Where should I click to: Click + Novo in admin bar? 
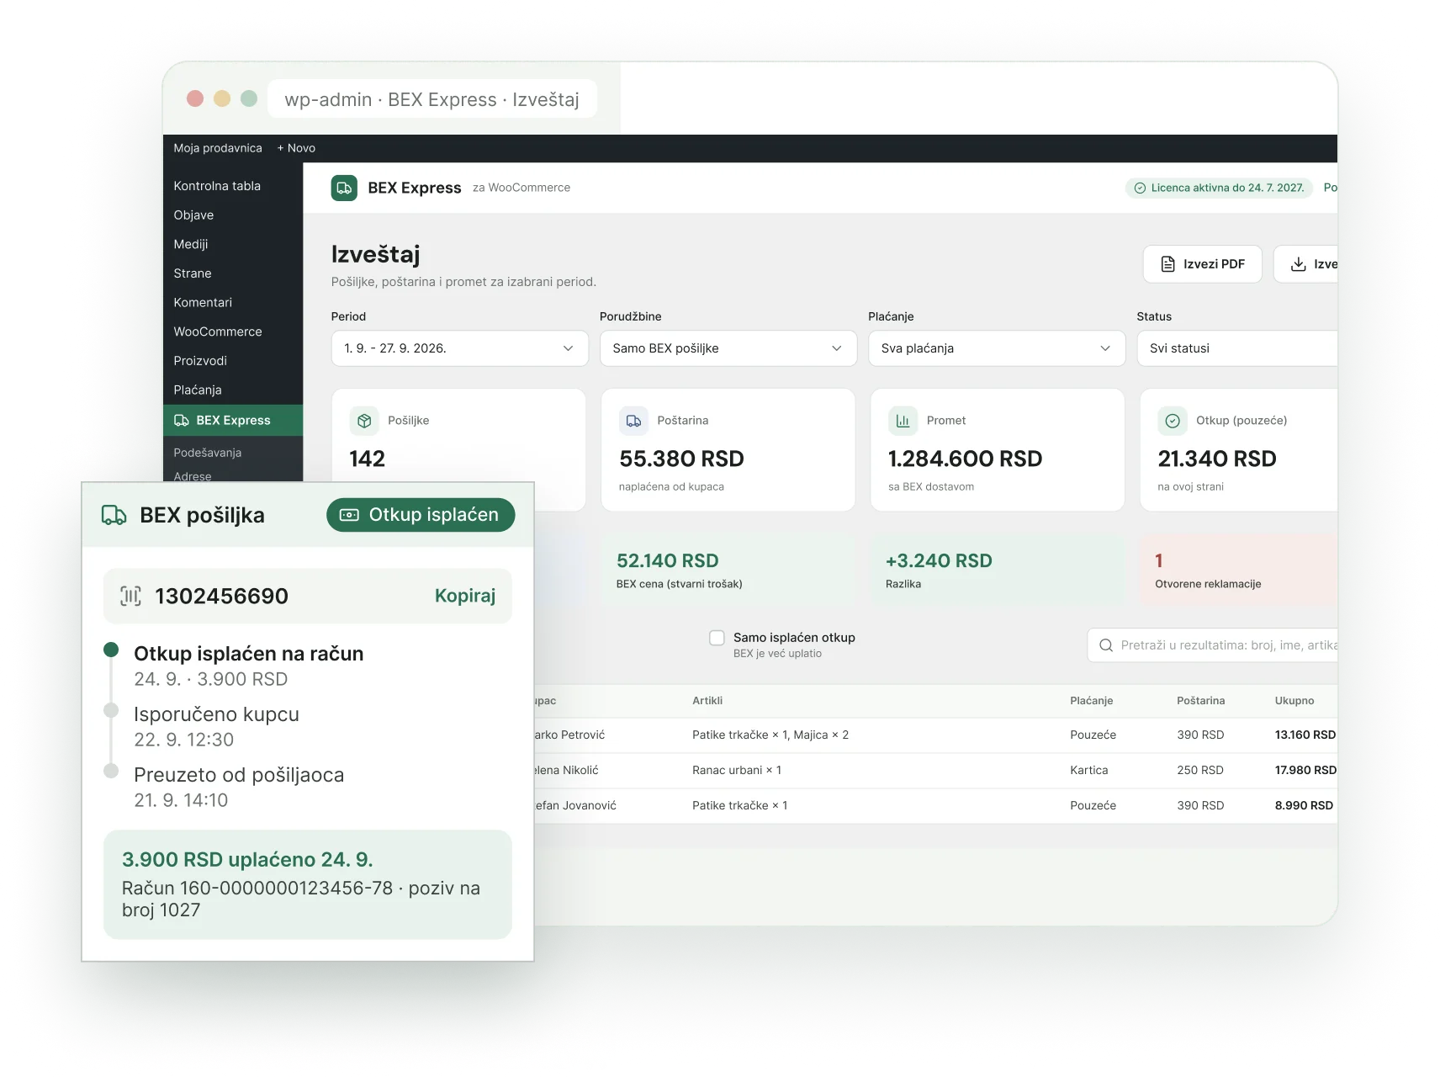pos(296,148)
